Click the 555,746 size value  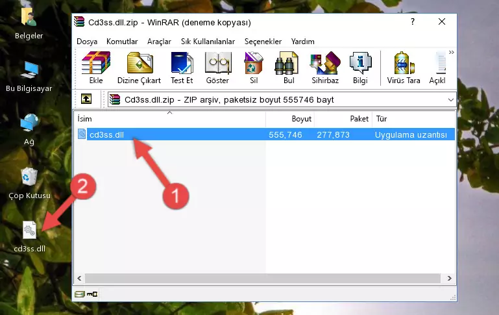pyautogui.click(x=285, y=134)
